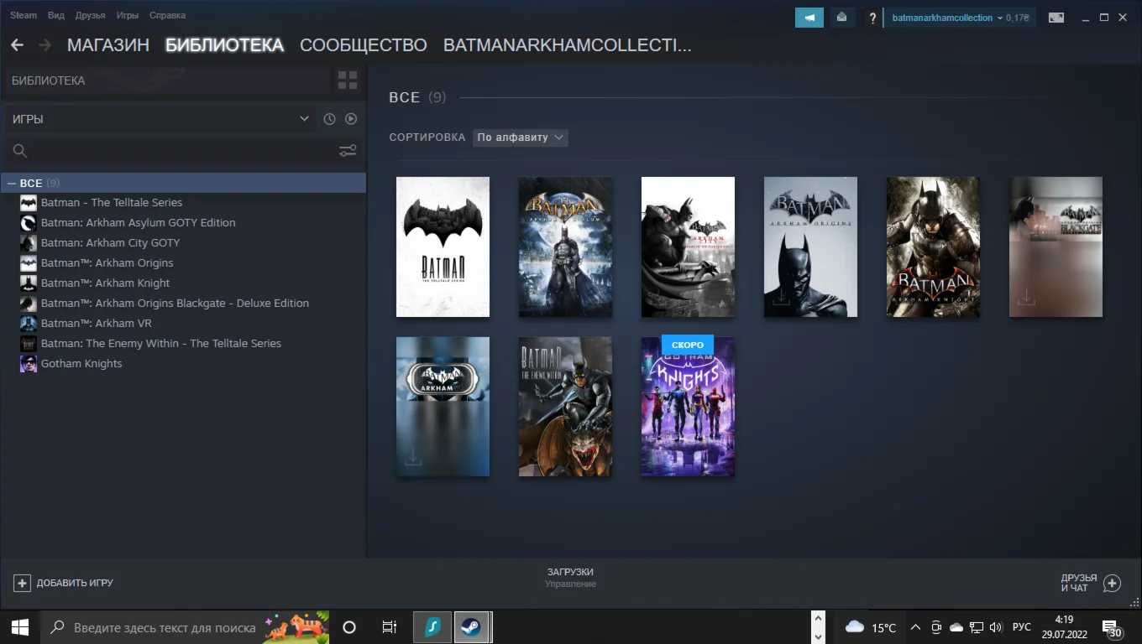Click the help question mark icon
This screenshot has height=644, width=1142.
[x=872, y=18]
